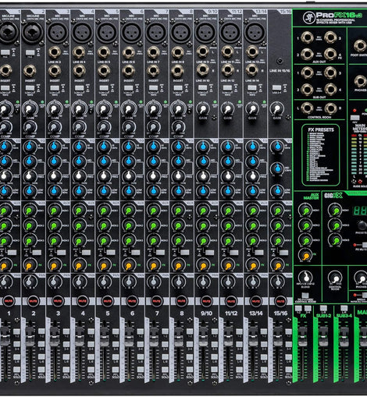The width and height of the screenshot is (367, 397).
Task: Click the 9/10 channel XLR mic input
Action: coord(205,33)
